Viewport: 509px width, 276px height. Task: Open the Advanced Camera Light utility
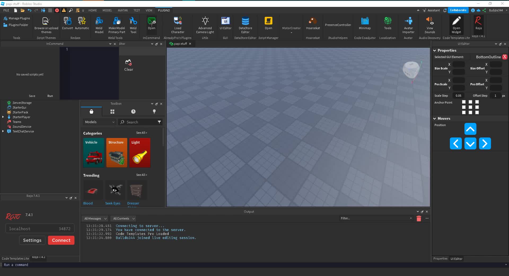[x=205, y=25]
